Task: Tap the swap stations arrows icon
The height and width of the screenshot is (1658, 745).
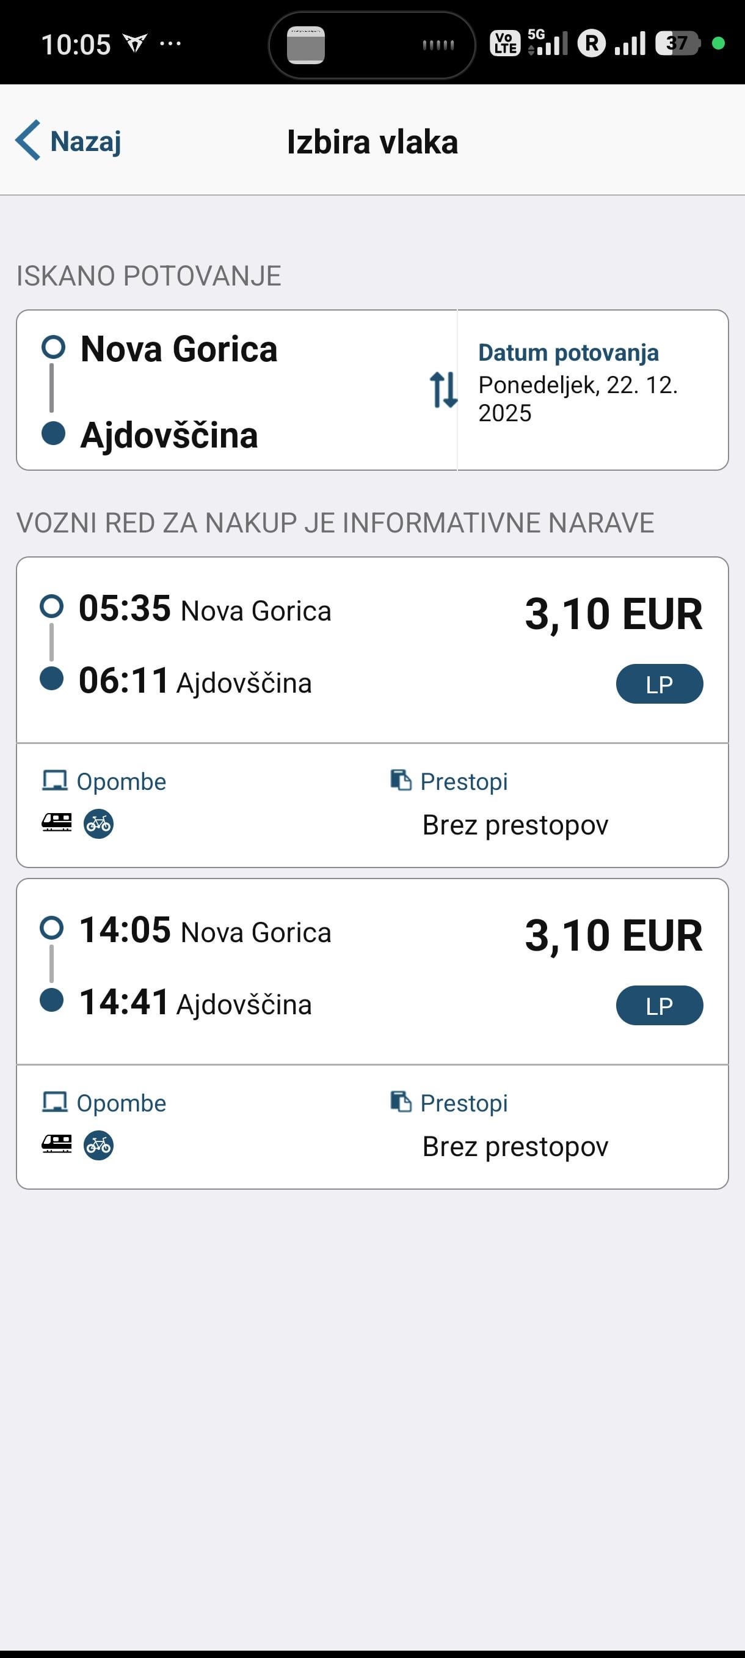Action: (x=443, y=389)
